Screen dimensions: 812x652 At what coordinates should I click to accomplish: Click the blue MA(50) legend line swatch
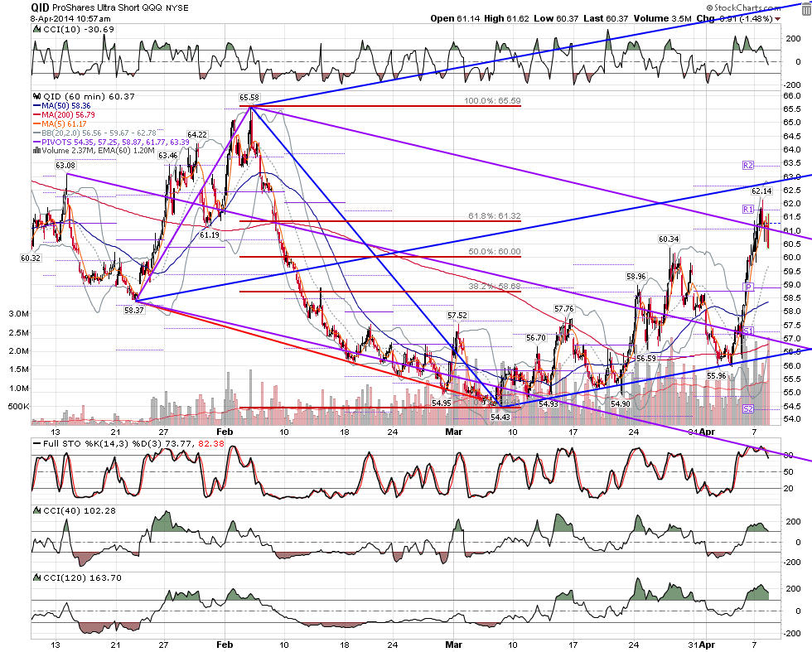click(36, 106)
